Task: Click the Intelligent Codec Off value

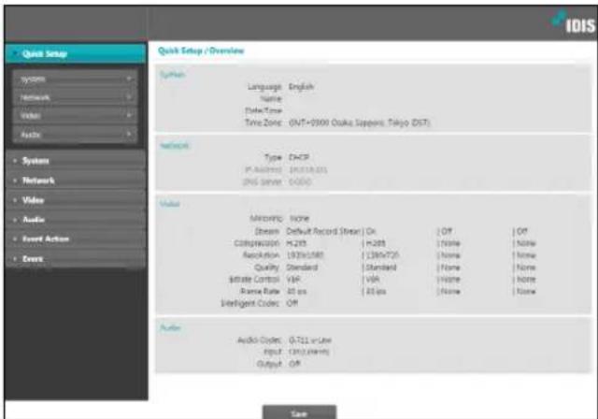Action: pos(292,303)
